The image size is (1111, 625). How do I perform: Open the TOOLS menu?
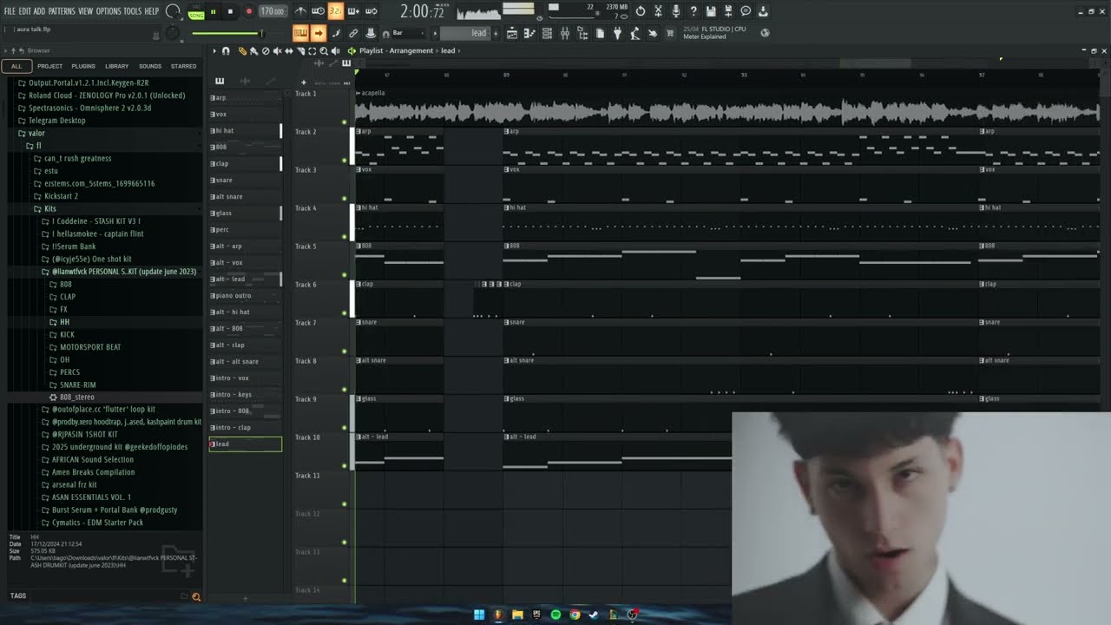click(x=132, y=11)
